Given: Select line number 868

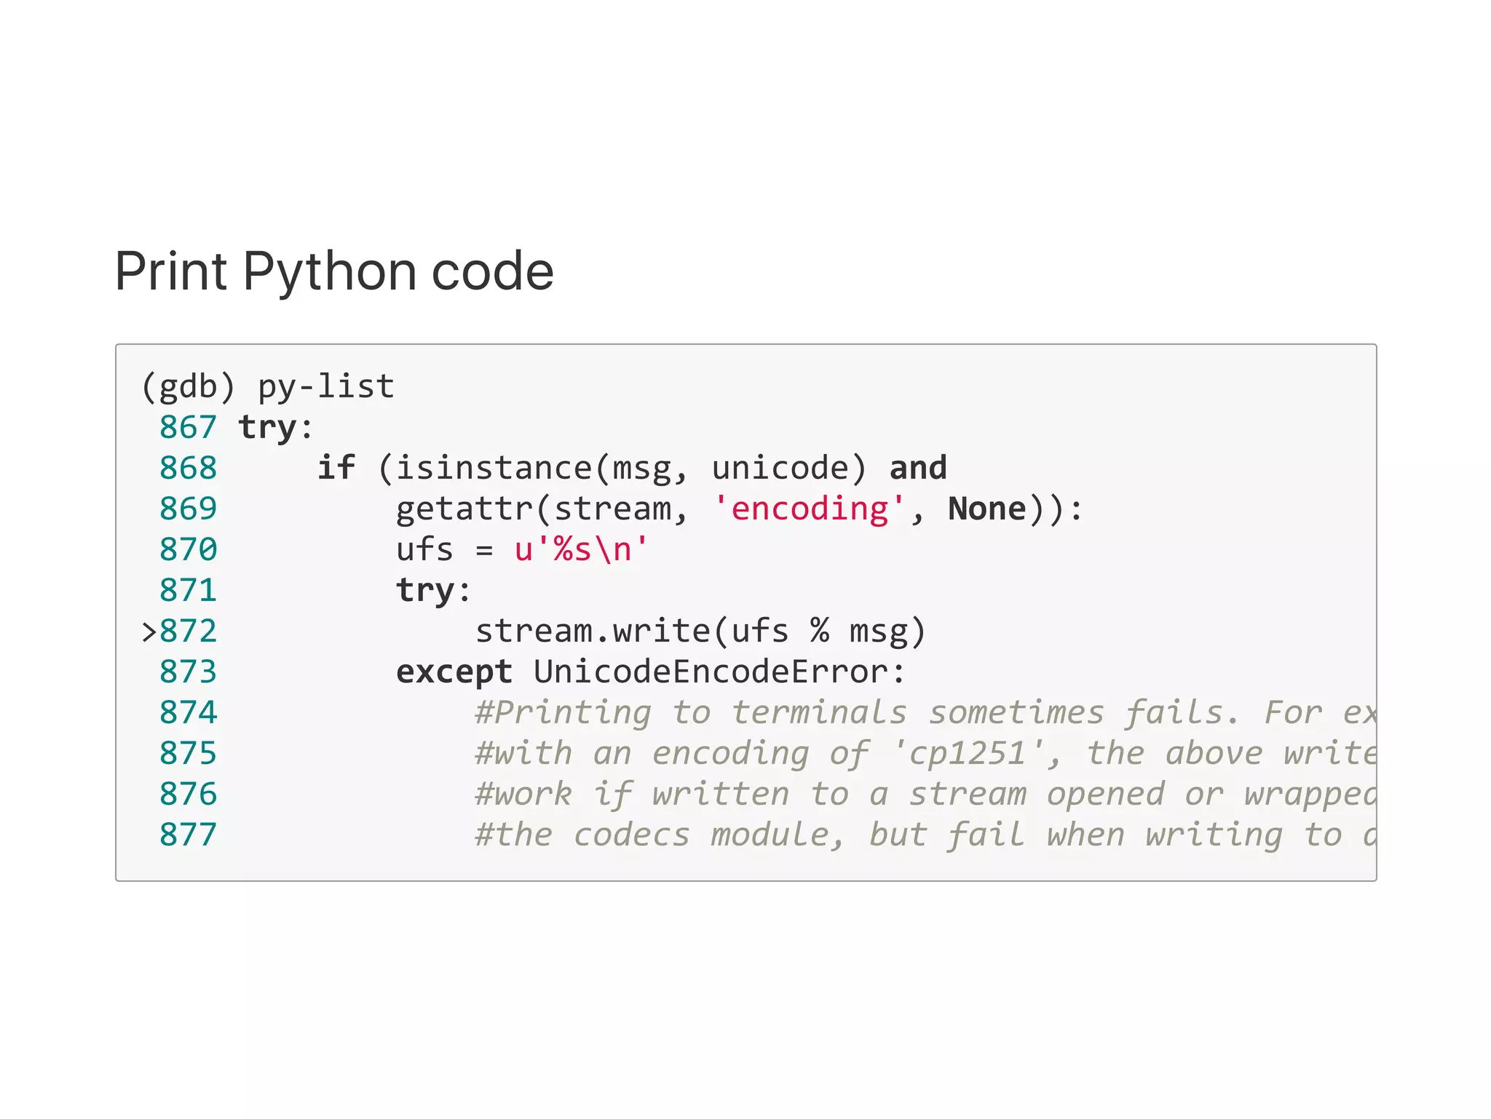Looking at the screenshot, I should click(188, 468).
